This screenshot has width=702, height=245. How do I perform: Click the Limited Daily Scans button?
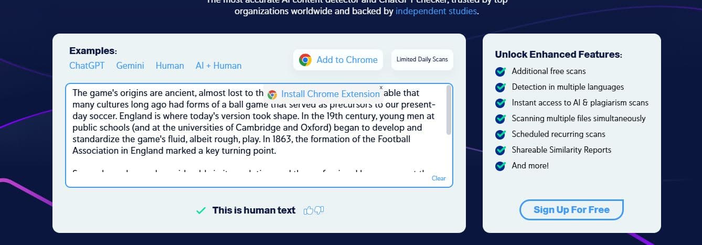pos(422,59)
